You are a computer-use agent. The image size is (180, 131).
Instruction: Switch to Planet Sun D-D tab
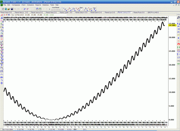(110, 12)
